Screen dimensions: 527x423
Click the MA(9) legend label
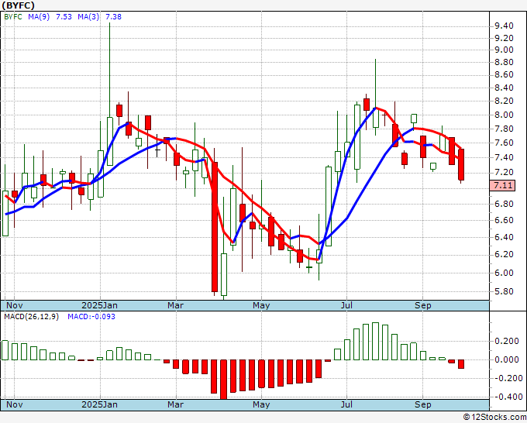(39, 16)
